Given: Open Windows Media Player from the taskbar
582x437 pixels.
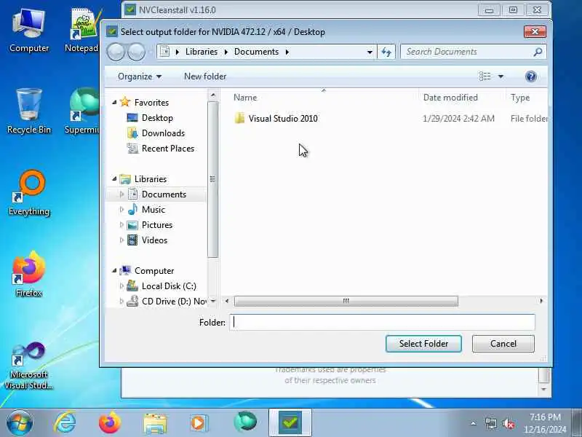Looking at the screenshot, I should [x=199, y=422].
